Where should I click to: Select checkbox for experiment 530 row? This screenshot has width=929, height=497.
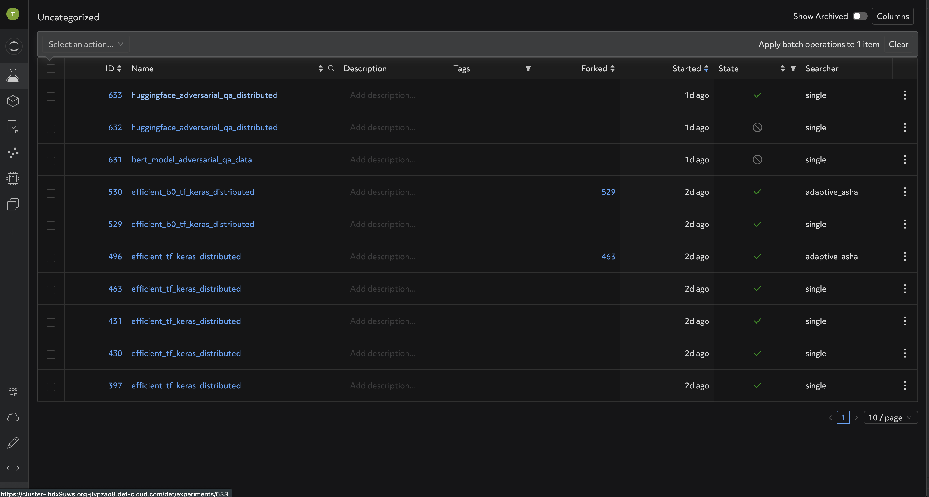(x=51, y=193)
